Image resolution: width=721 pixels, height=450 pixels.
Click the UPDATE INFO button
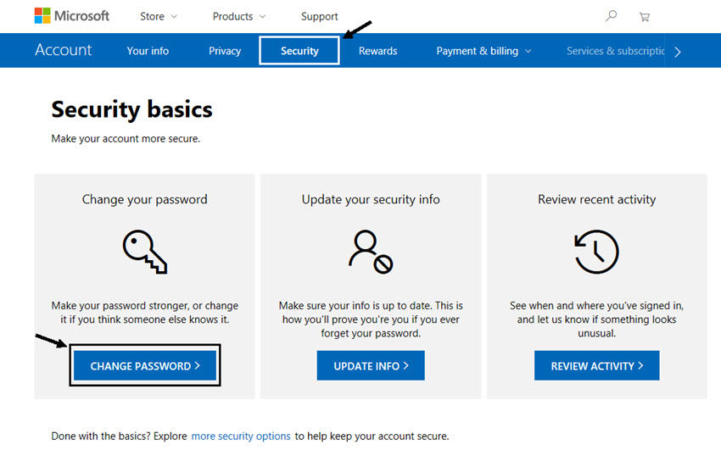371,365
